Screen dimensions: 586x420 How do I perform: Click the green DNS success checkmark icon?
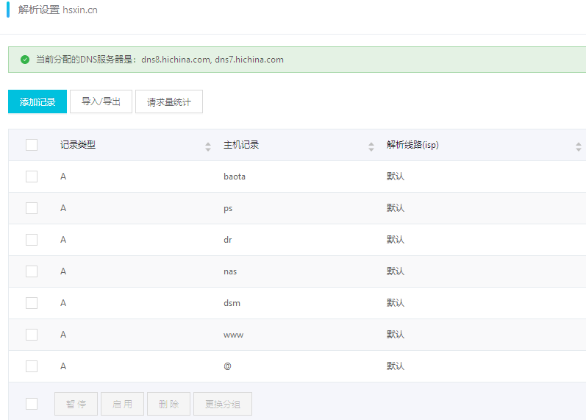click(x=25, y=60)
